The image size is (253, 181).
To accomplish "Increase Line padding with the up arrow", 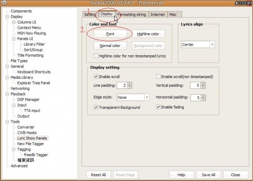I will (129, 84).
